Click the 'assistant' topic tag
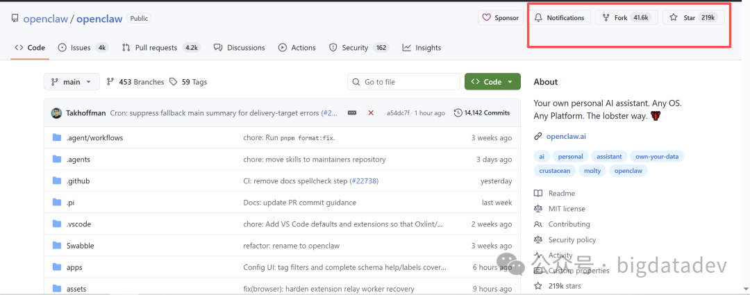This screenshot has height=295, width=750. [609, 156]
